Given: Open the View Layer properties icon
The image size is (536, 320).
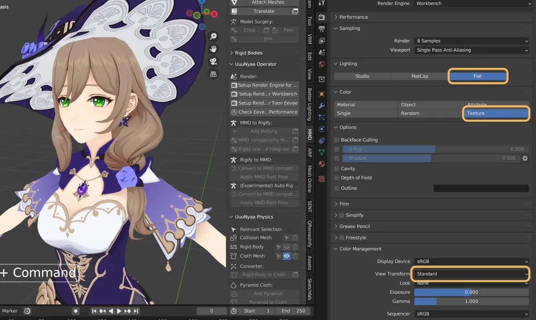Looking at the screenshot, I should point(321,41).
